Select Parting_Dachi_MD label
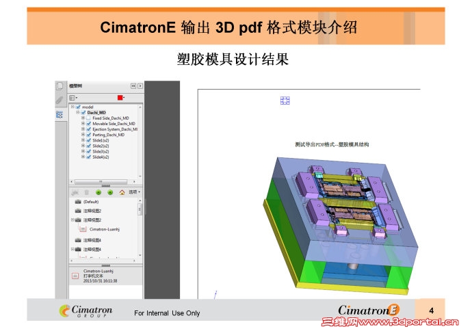Viewport: 472px width, 331px height. (108, 135)
